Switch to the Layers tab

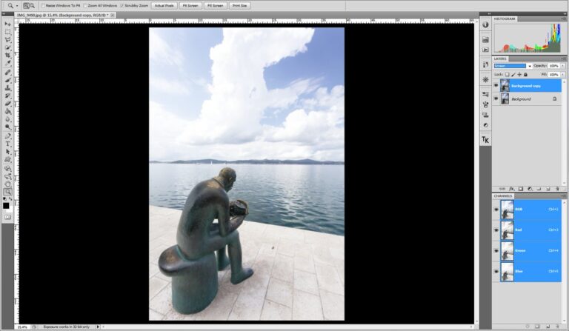500,58
